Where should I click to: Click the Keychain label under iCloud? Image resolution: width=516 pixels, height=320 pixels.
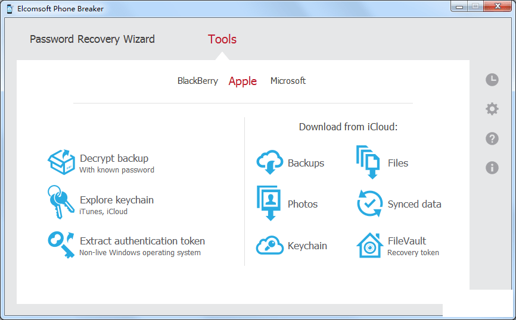point(307,246)
